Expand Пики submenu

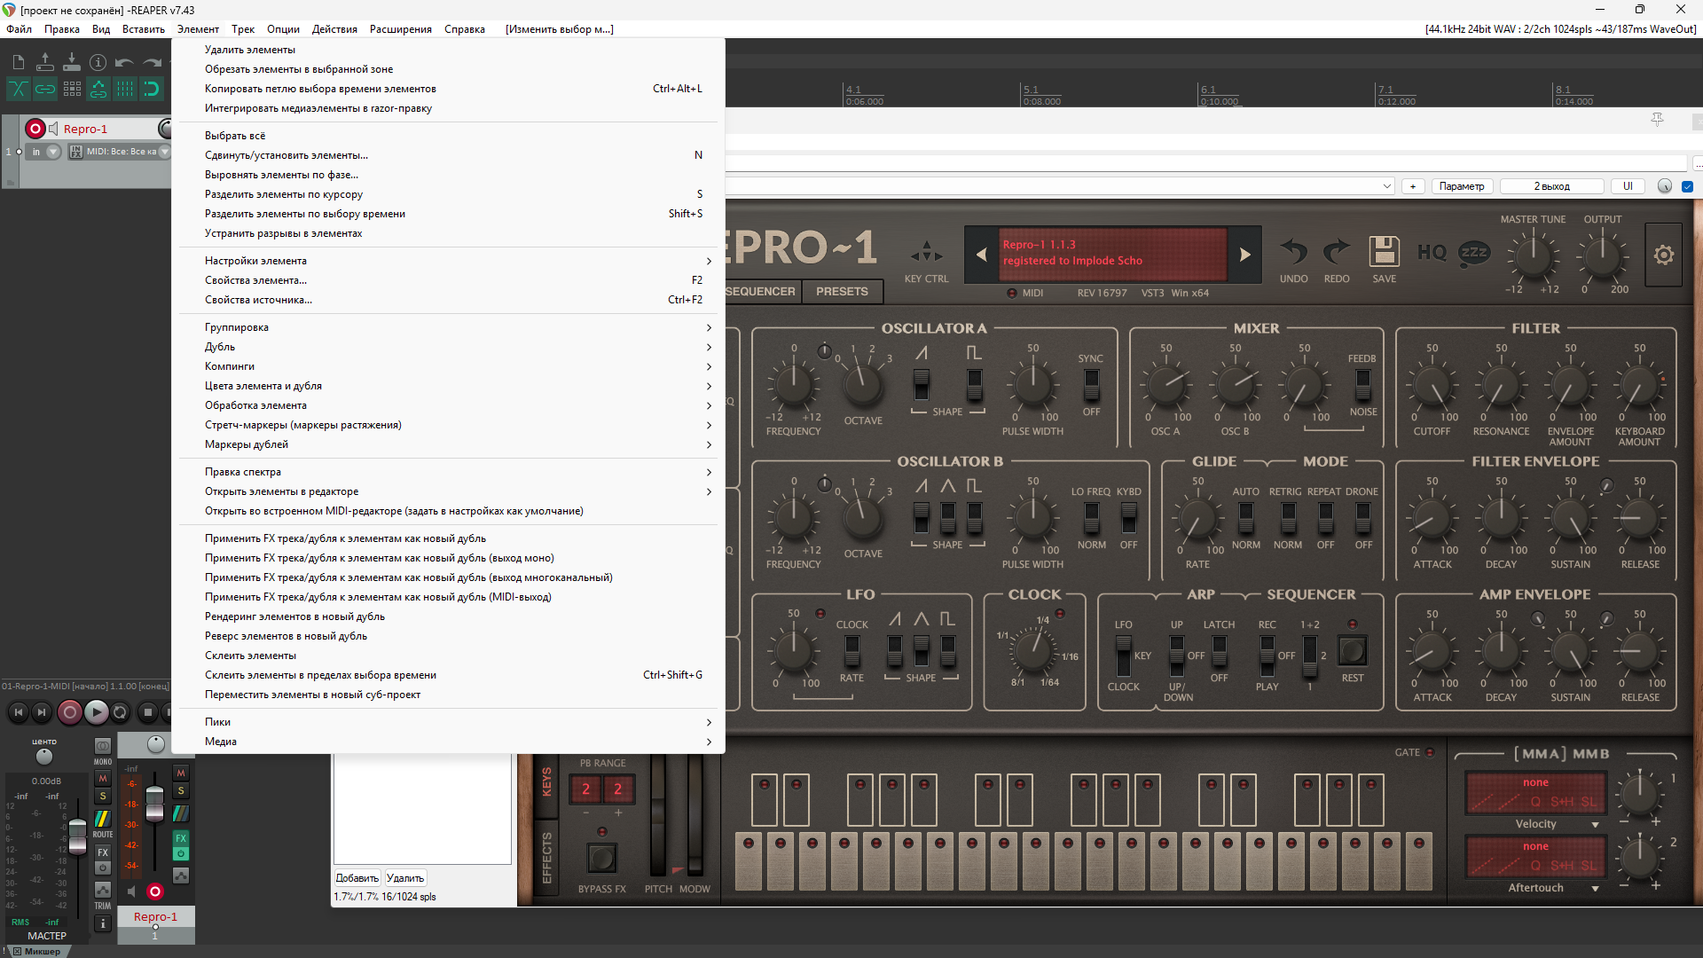click(448, 722)
